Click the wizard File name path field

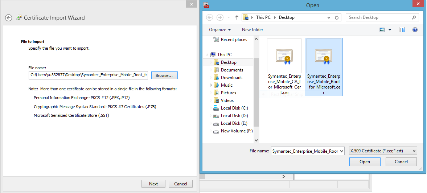click(88, 75)
